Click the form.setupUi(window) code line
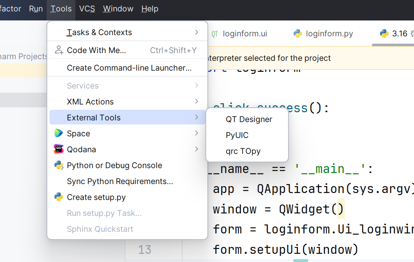 [285, 250]
